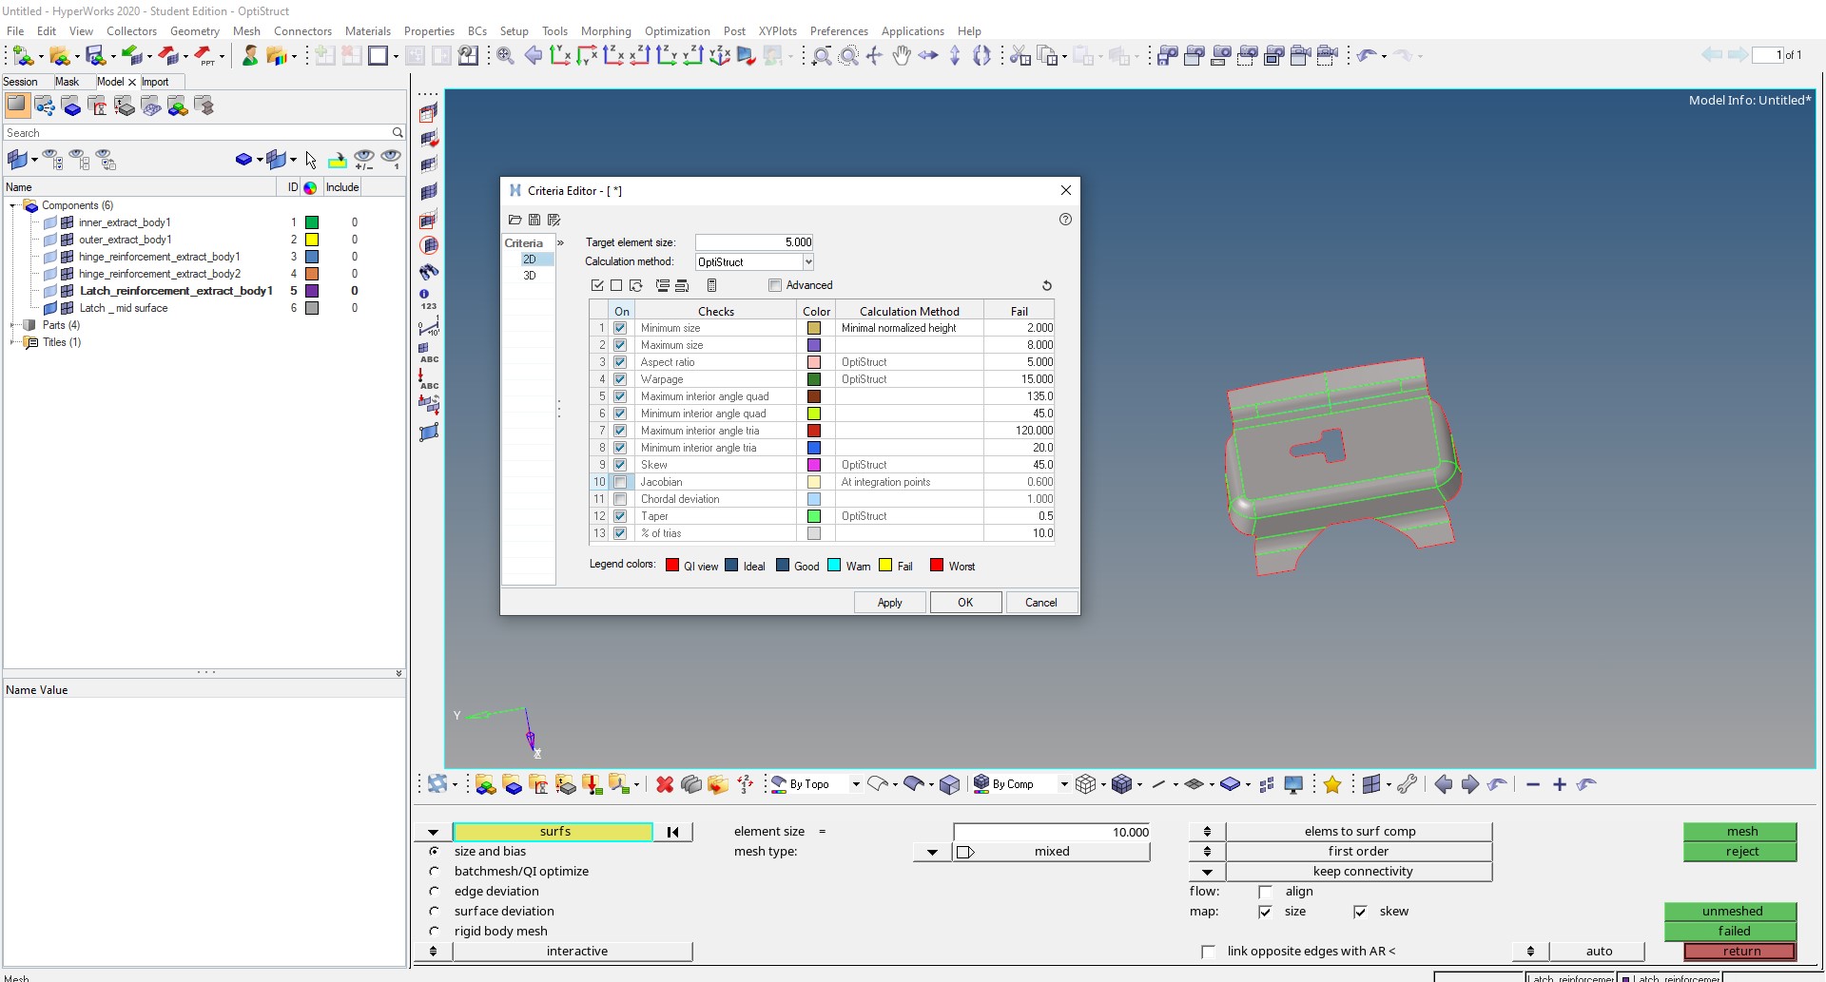
Task: Click the open criteria file folder icon
Action: click(515, 220)
